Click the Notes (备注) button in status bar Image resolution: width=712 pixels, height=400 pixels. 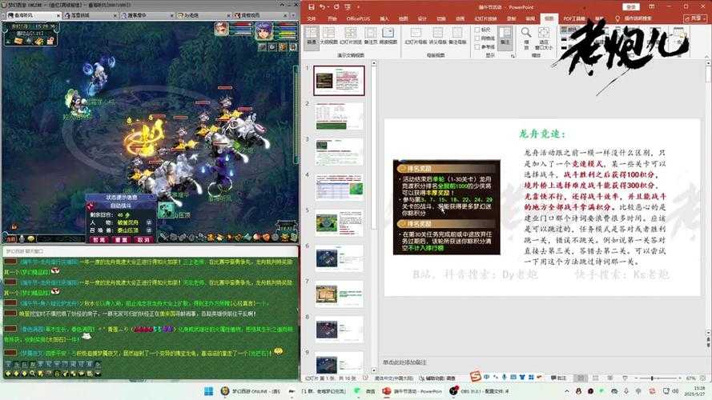point(558,378)
